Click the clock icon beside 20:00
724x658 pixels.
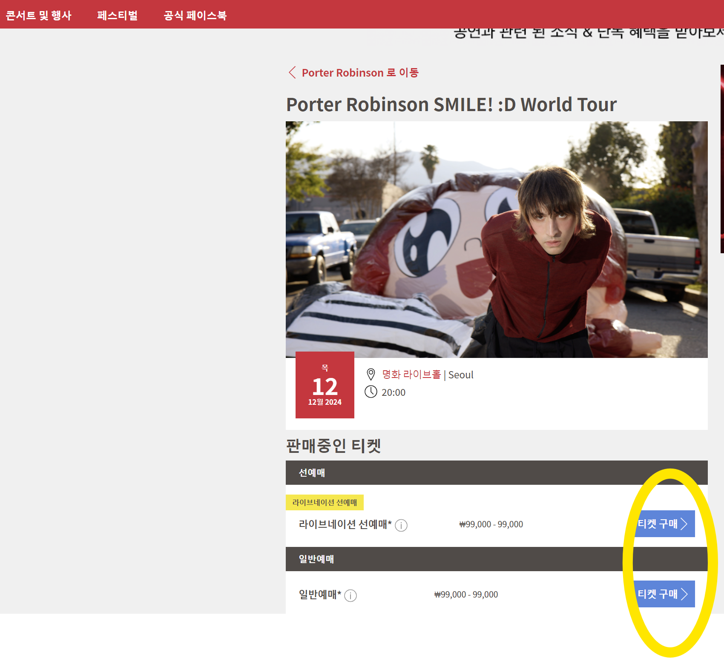click(x=371, y=392)
